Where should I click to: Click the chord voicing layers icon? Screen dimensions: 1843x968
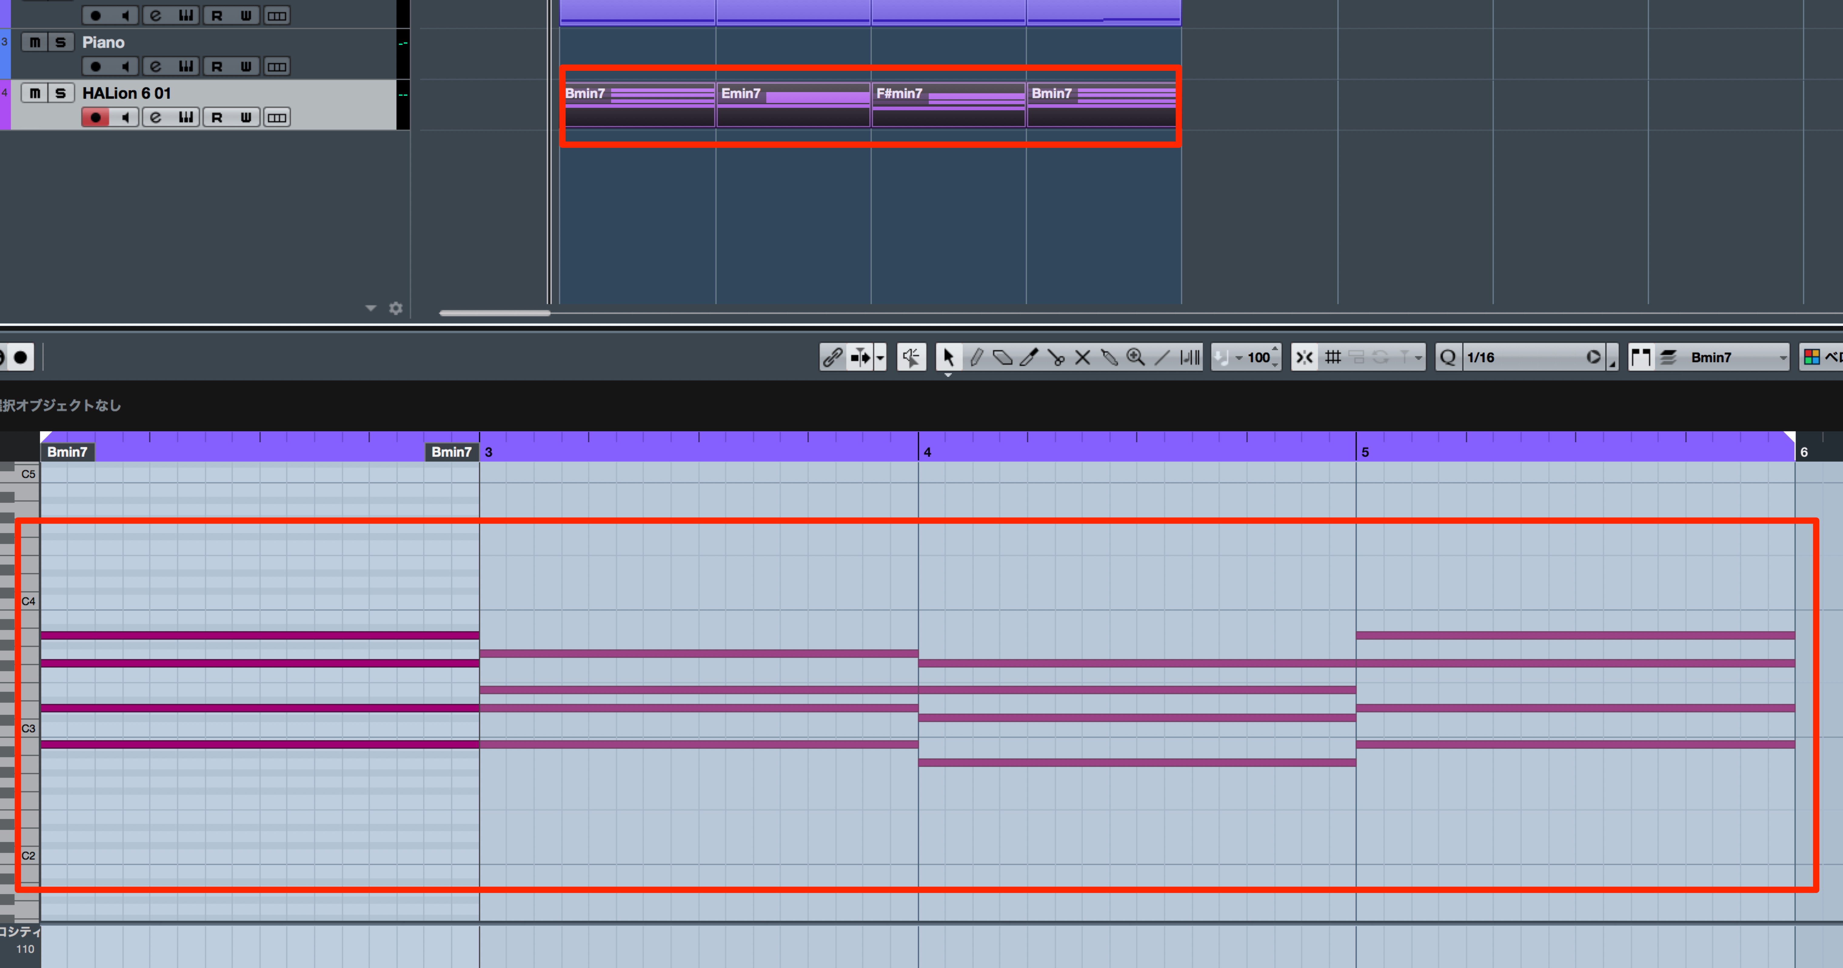click(x=1668, y=357)
